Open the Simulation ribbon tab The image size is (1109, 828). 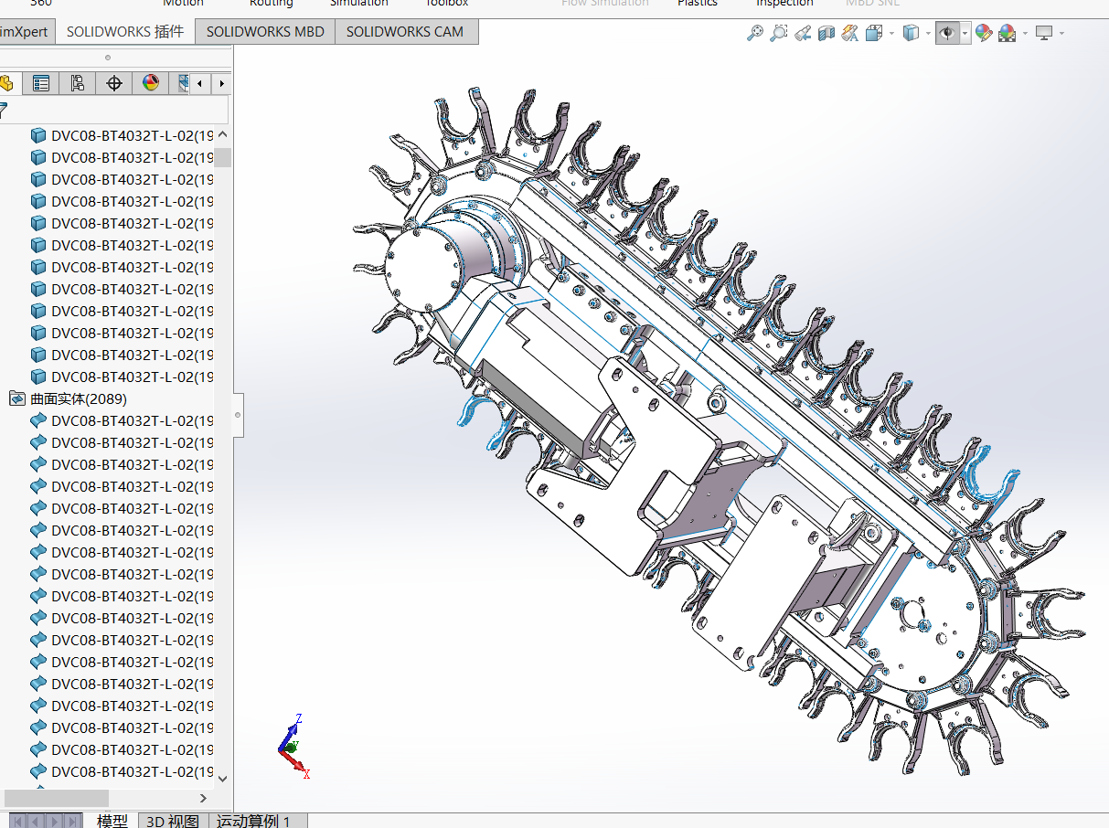coord(359,4)
